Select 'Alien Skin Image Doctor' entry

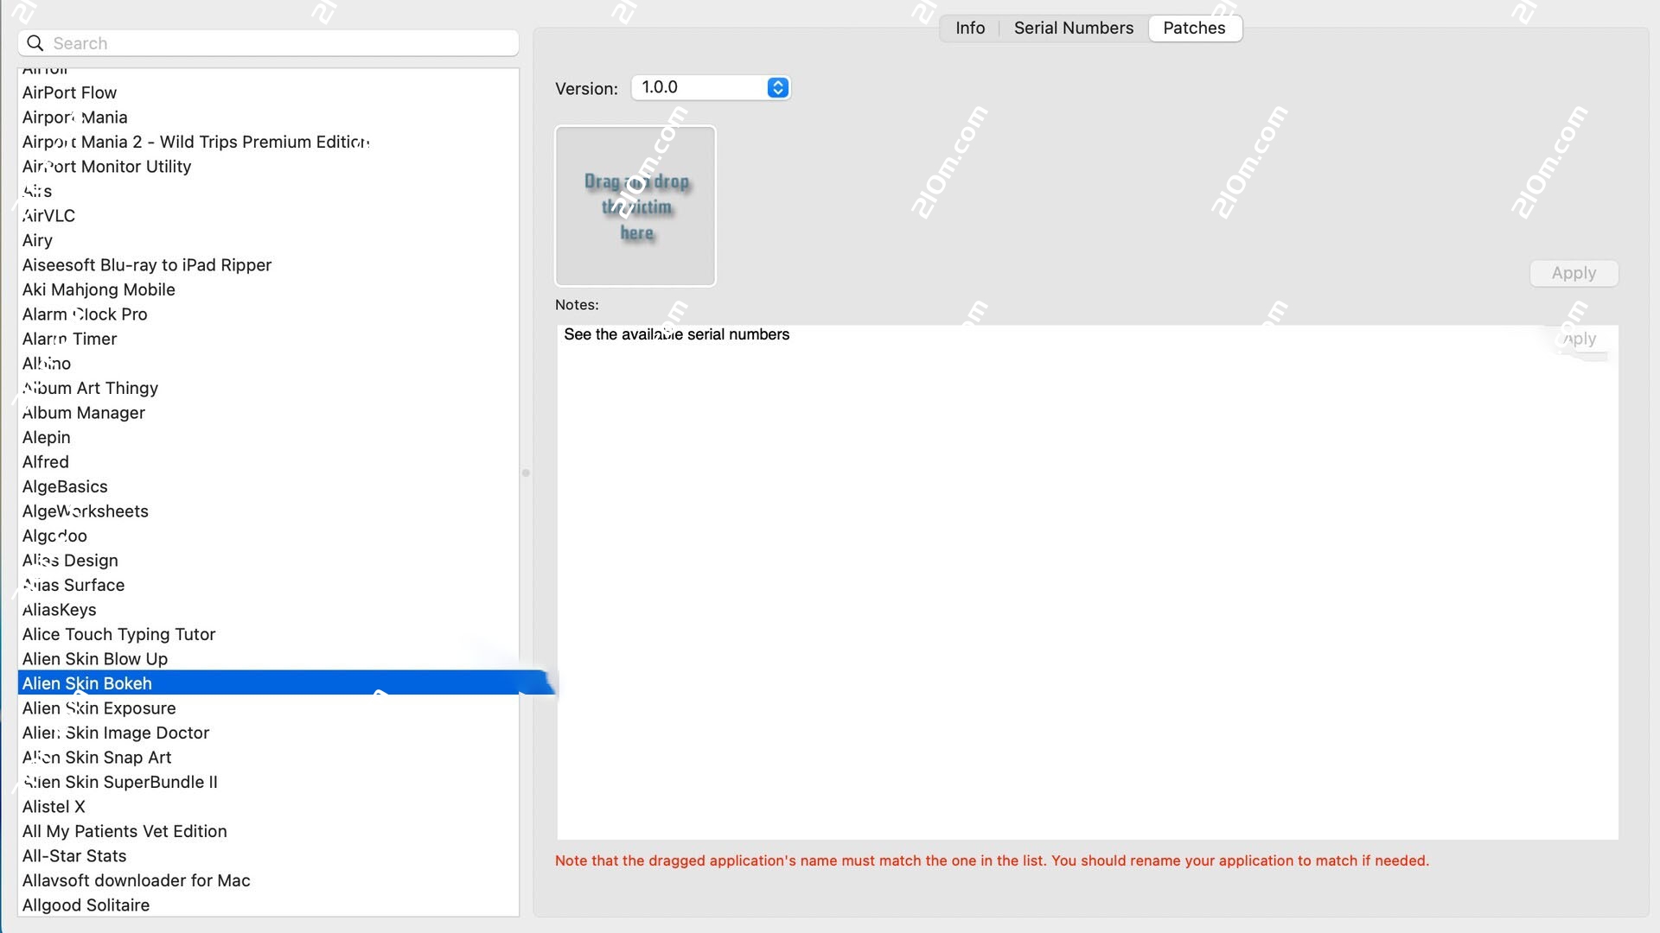(268, 733)
